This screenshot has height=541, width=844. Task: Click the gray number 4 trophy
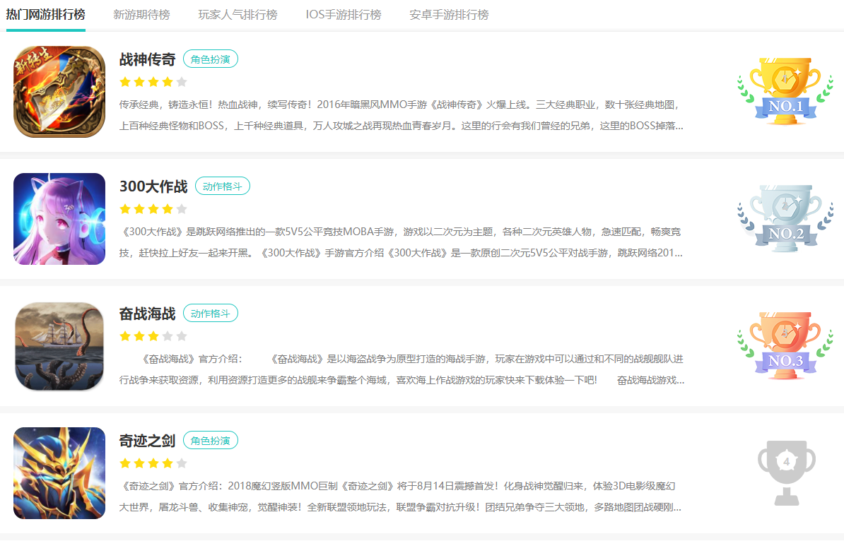coord(786,472)
